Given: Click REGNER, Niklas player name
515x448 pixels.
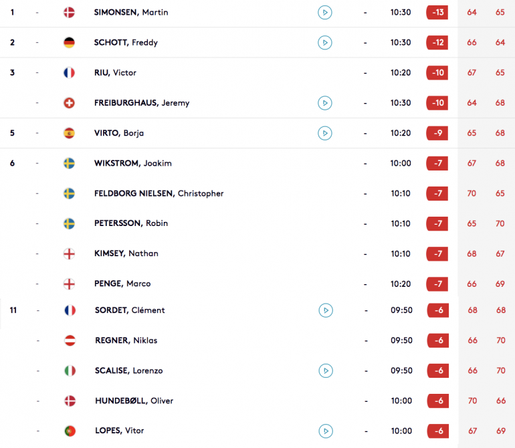Looking at the screenshot, I should point(126,340).
